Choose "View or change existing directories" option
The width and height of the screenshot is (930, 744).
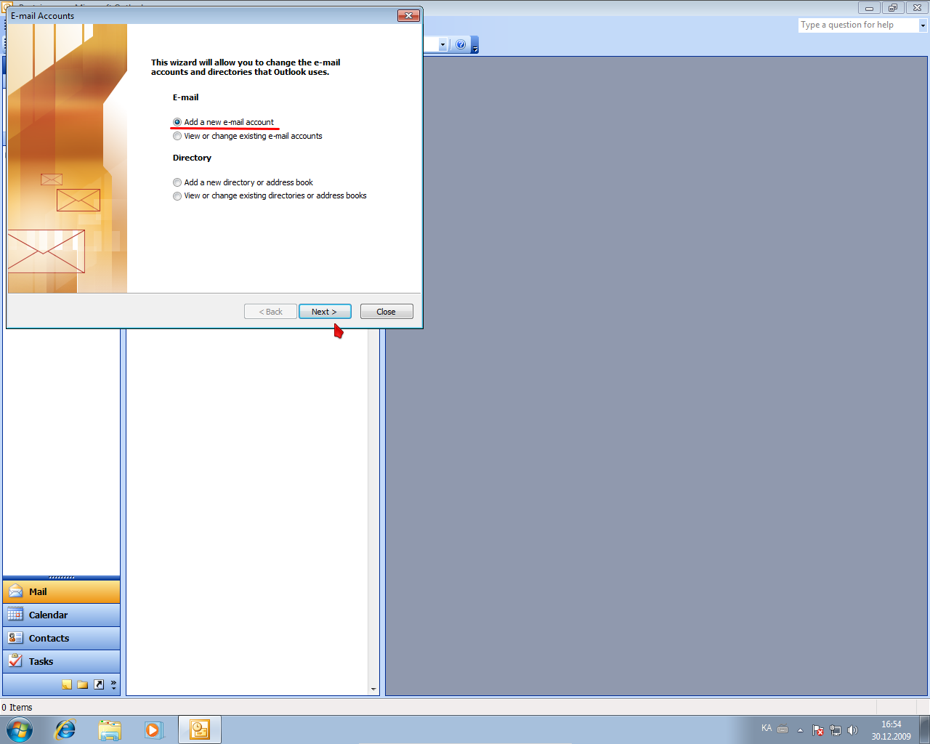(x=177, y=196)
